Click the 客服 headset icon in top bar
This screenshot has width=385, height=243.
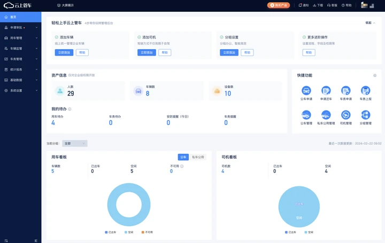coord(329,5)
